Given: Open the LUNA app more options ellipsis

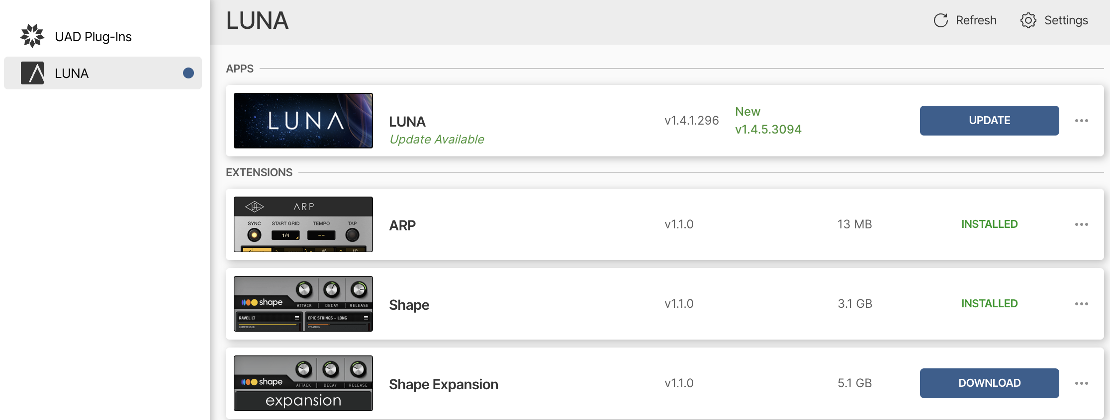Looking at the screenshot, I should [1081, 121].
